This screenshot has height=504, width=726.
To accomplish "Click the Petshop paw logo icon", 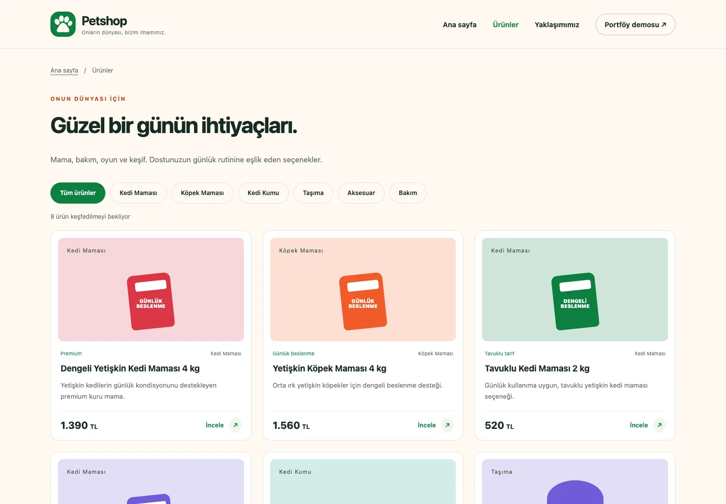I will (x=63, y=24).
